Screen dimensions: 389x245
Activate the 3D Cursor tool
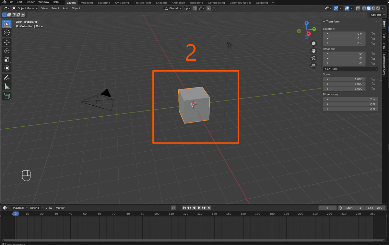(x=7, y=33)
